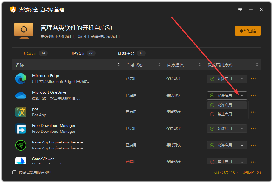273x183 pixels.
Task: Switch to 启动项 tab
Action: click(x=36, y=53)
